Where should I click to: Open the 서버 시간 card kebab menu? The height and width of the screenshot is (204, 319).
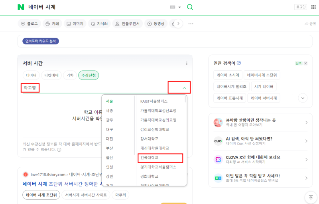coord(187,63)
